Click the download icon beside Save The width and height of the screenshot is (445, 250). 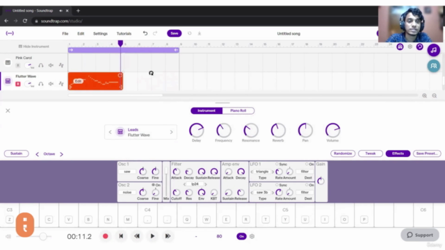point(200,33)
